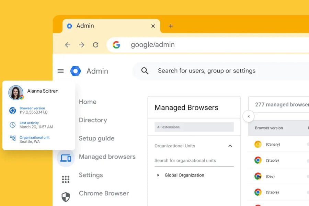This screenshot has width=309, height=206.
Task: Click the Managed Browsers panel heading
Action: pos(186,107)
